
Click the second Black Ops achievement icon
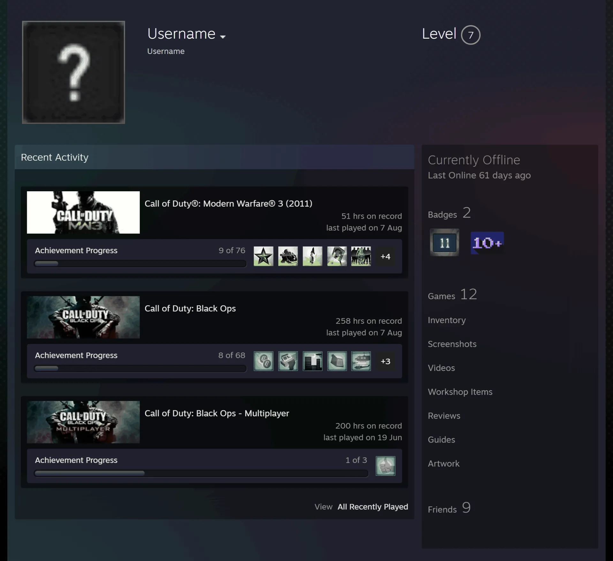coord(288,361)
